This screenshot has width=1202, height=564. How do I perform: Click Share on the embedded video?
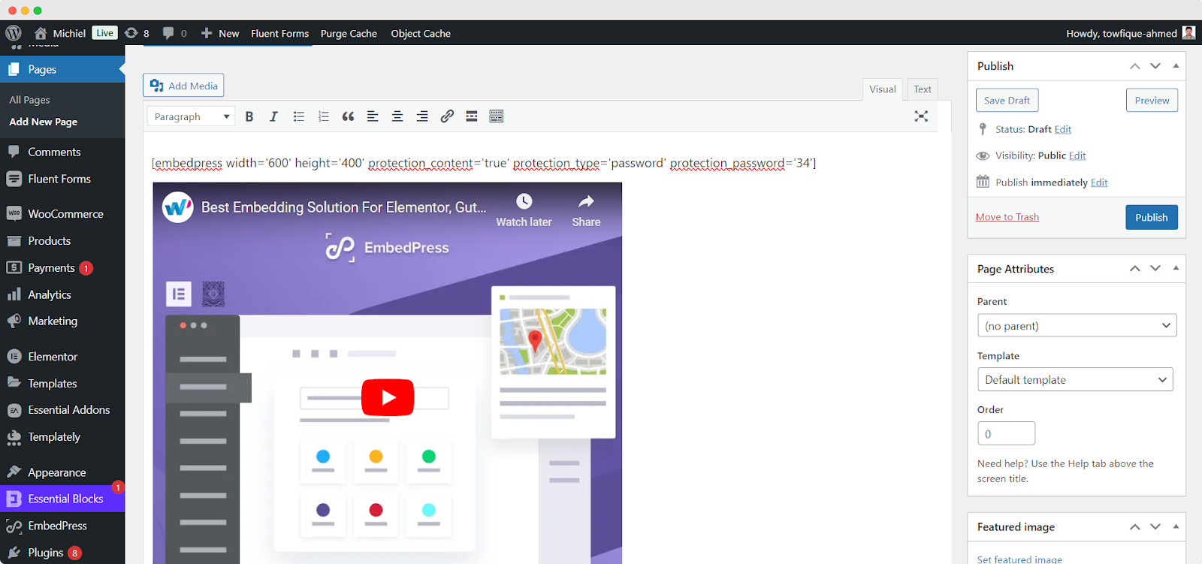(x=586, y=210)
